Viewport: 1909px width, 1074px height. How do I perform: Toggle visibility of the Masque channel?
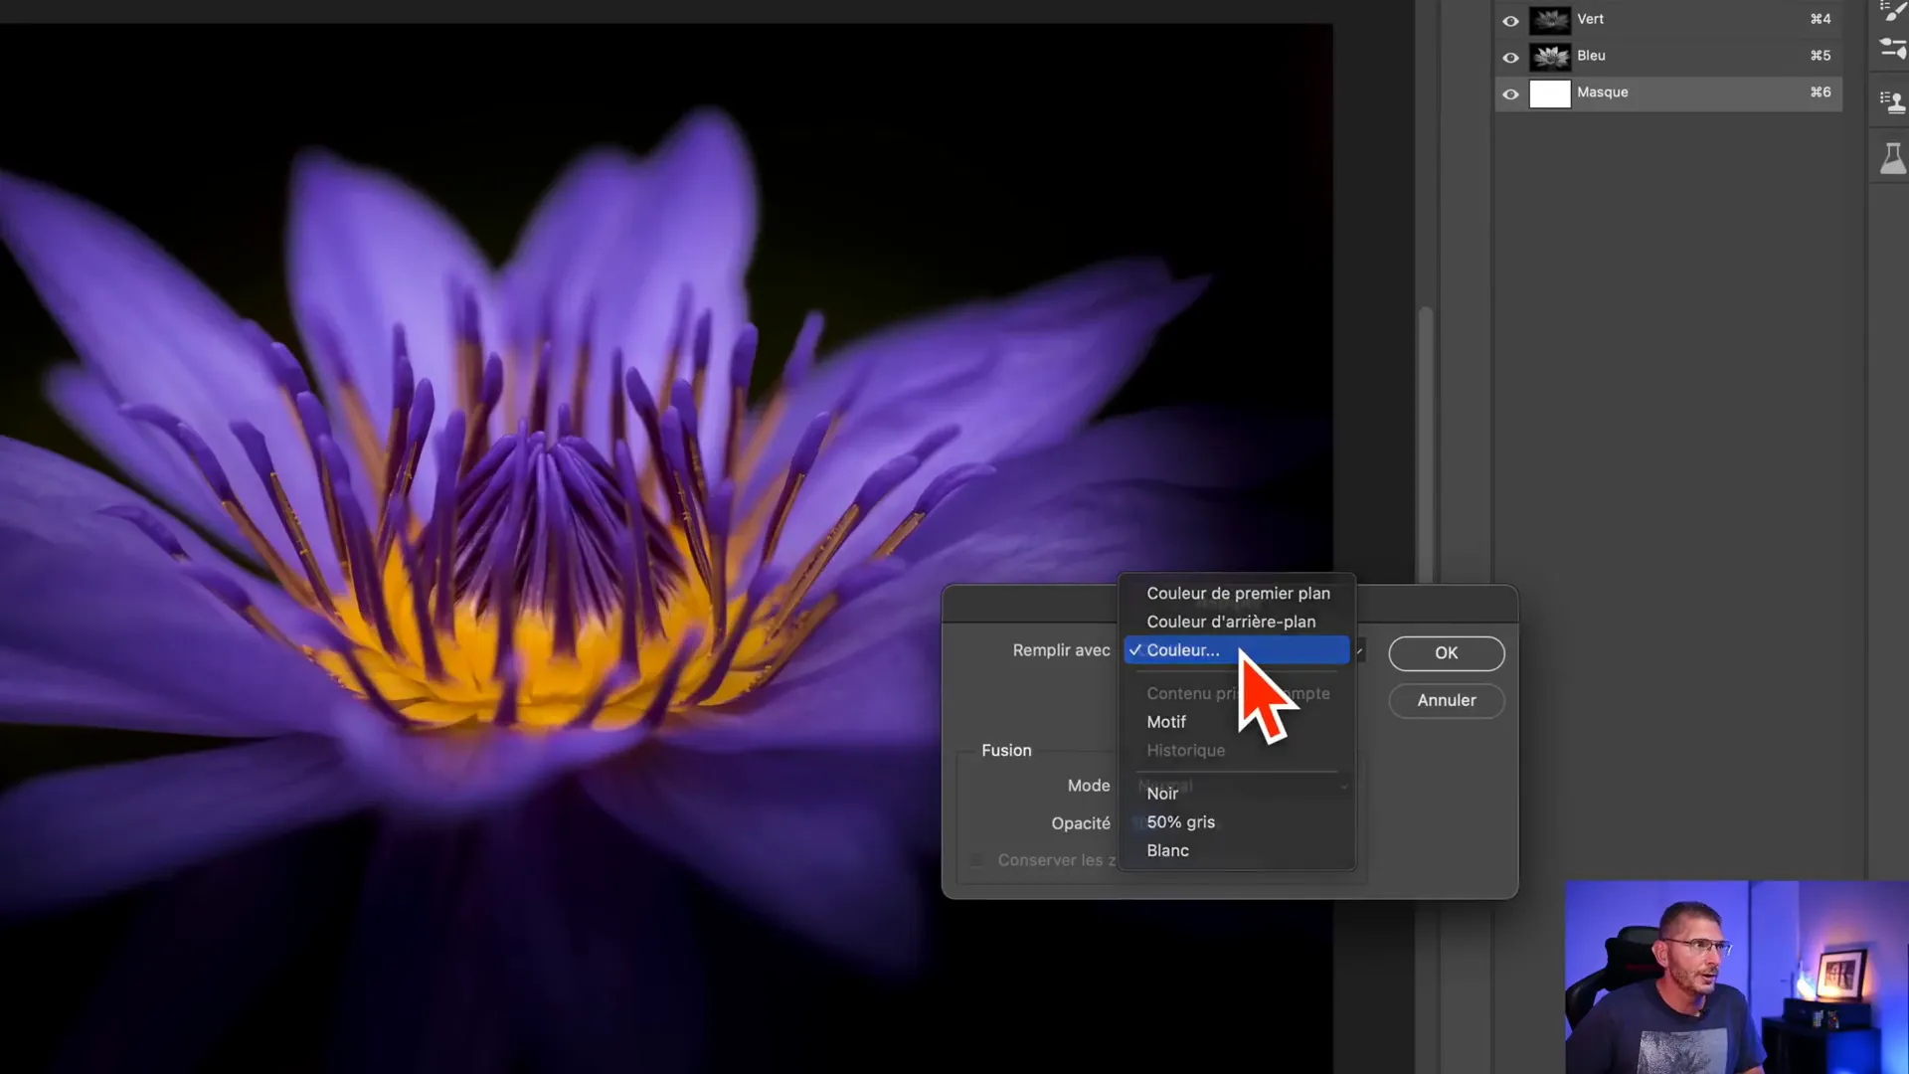1510,93
